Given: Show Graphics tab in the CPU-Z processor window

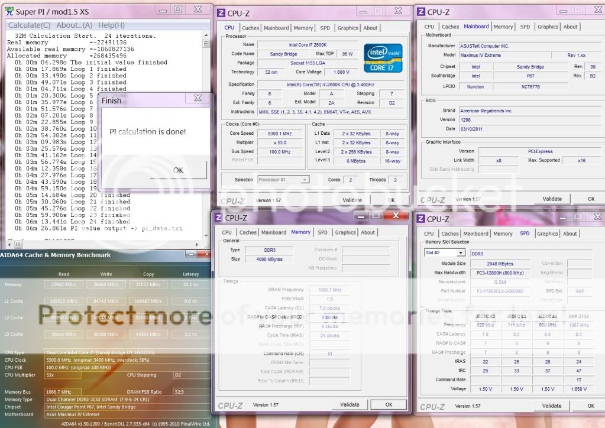Looking at the screenshot, I should click(x=348, y=28).
